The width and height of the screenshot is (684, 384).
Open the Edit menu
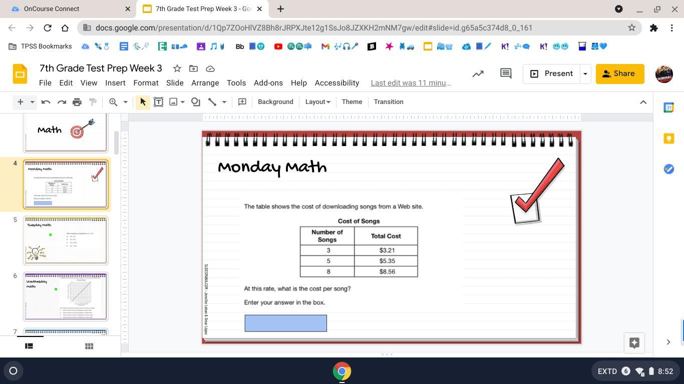click(66, 83)
